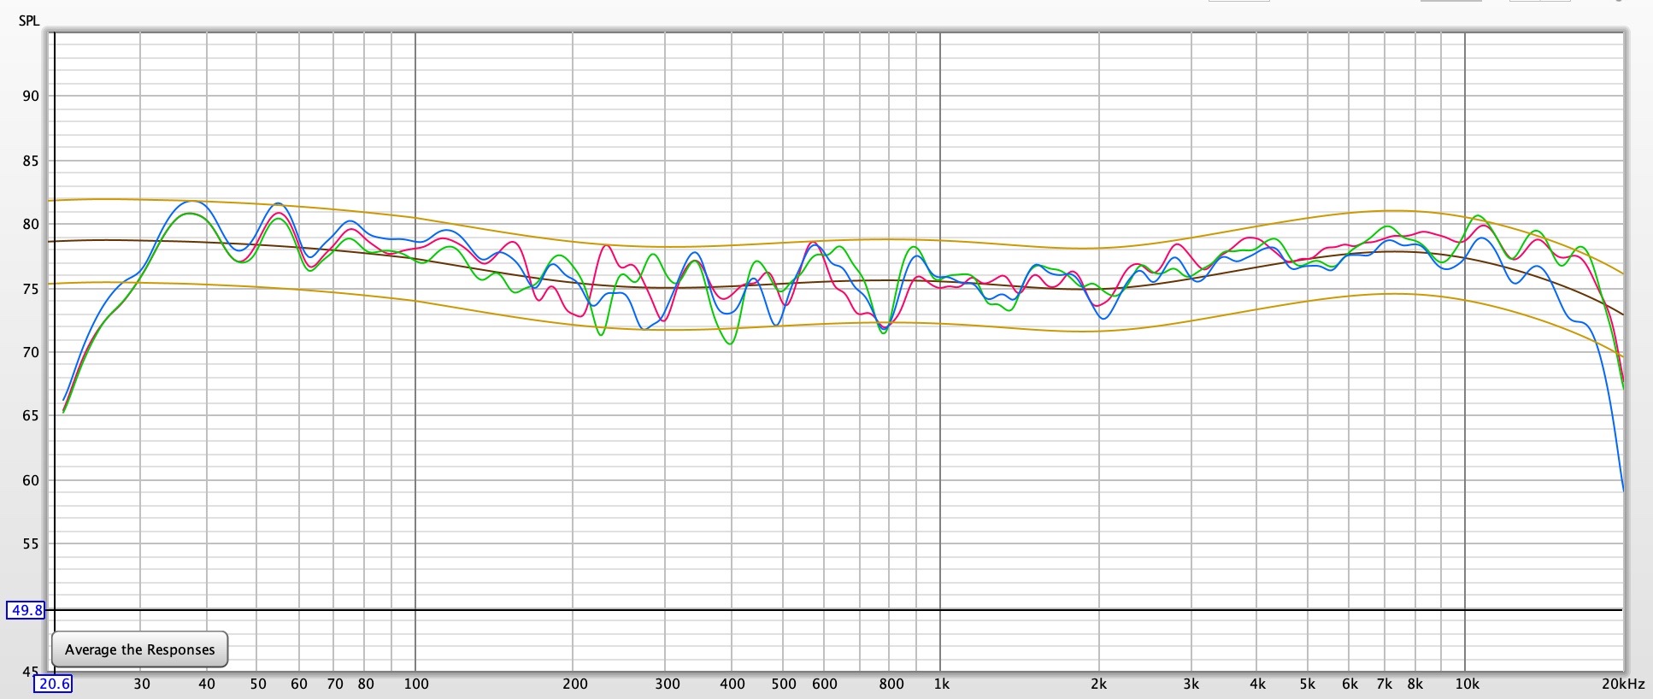Click the 3k frequency axis label
The height and width of the screenshot is (699, 1653).
(1191, 684)
